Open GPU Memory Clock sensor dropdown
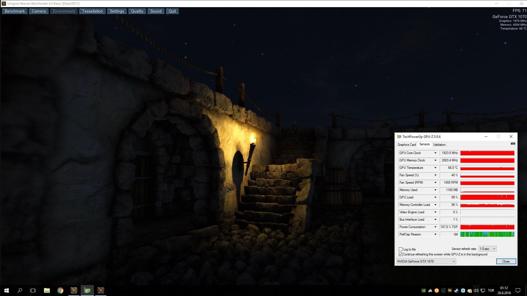Viewport: 527px width, 296px height. [435, 160]
